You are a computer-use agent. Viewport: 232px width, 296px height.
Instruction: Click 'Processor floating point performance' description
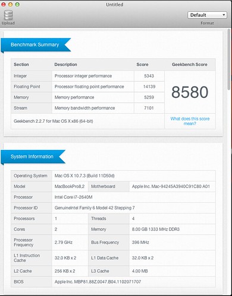click(89, 87)
